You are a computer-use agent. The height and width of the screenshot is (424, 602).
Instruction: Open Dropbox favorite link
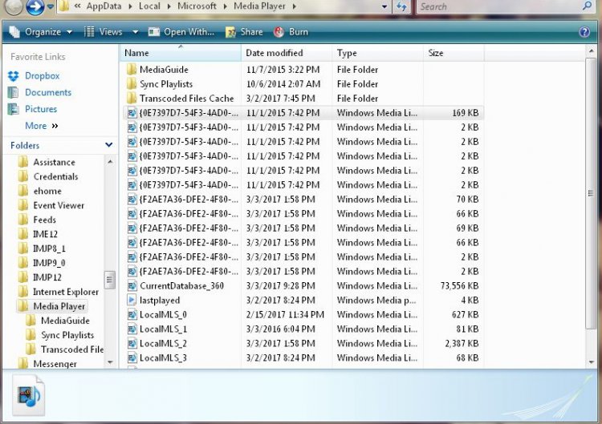(42, 76)
